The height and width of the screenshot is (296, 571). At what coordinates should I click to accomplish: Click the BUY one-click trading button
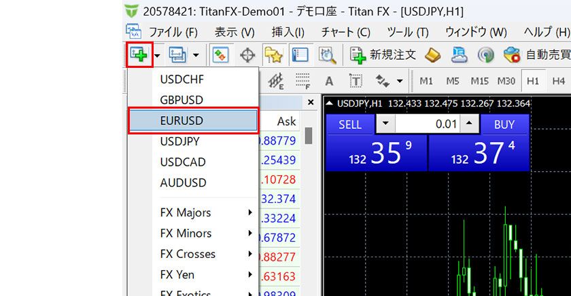point(504,125)
